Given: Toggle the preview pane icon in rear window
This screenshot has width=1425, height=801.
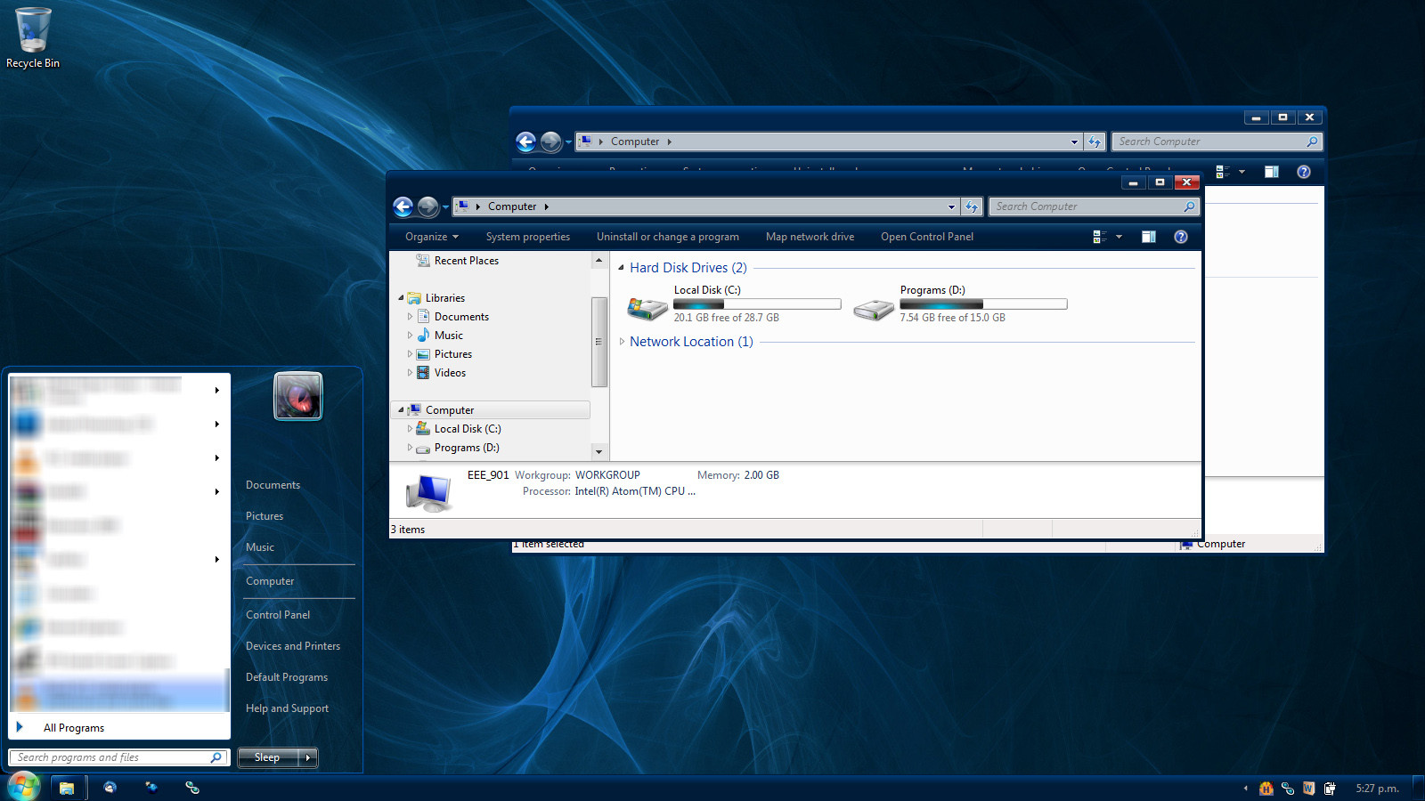Looking at the screenshot, I should 1272,172.
